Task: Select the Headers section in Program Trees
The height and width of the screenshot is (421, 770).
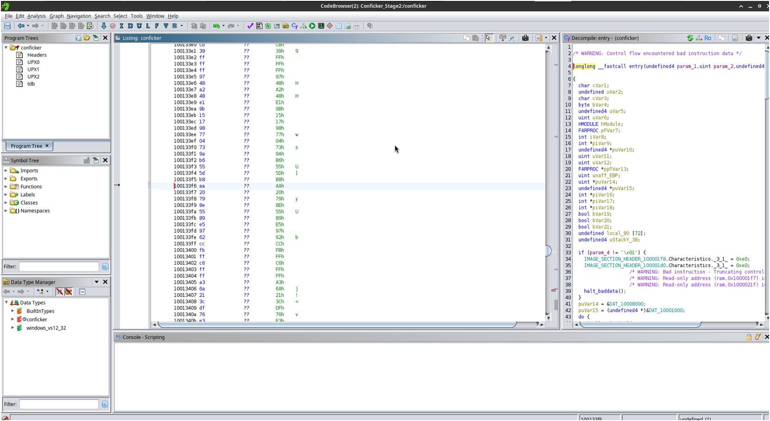Action: [x=37, y=55]
